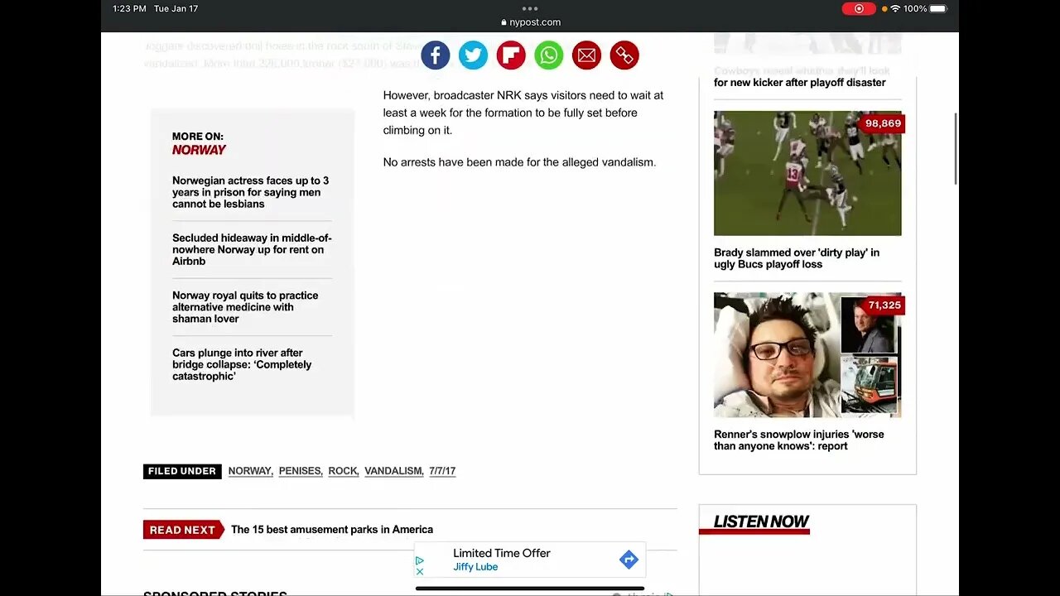Screen dimensions: 1060x596
Task: Open Norway royal quits story
Action: click(245, 307)
